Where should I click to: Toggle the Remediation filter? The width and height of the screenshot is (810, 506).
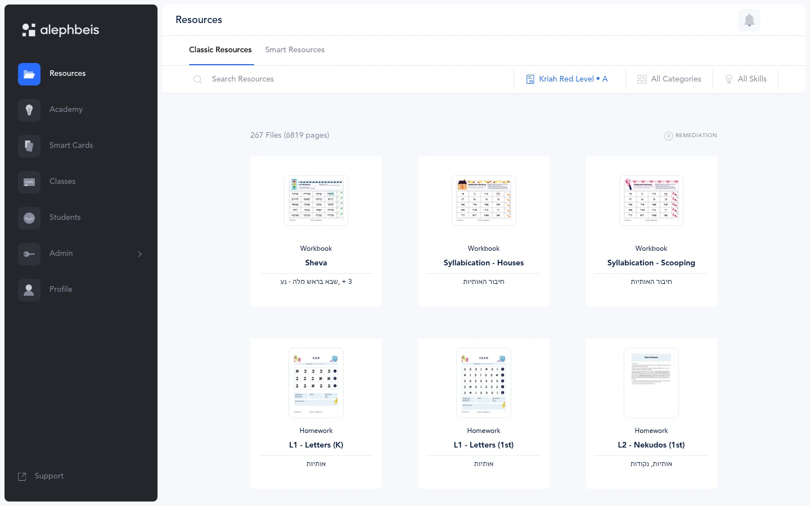[691, 135]
